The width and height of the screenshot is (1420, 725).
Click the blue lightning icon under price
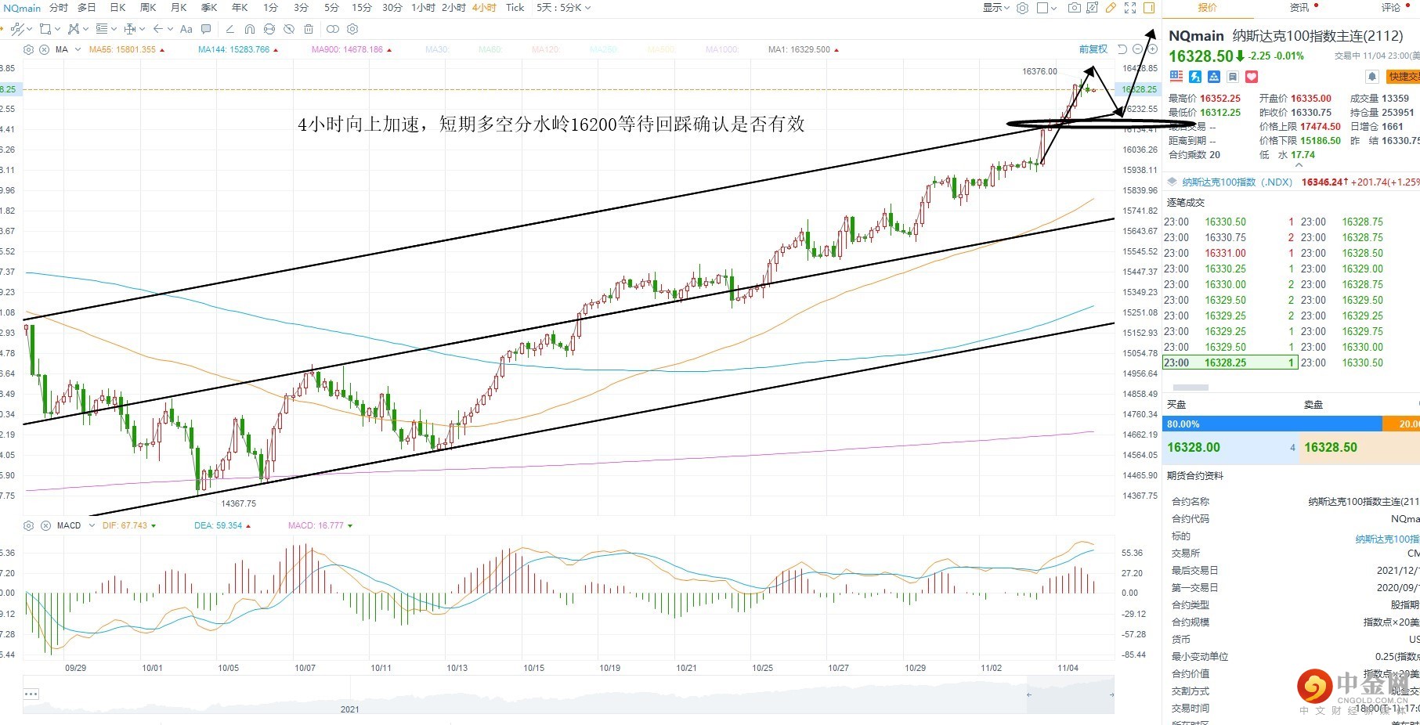click(x=1195, y=77)
